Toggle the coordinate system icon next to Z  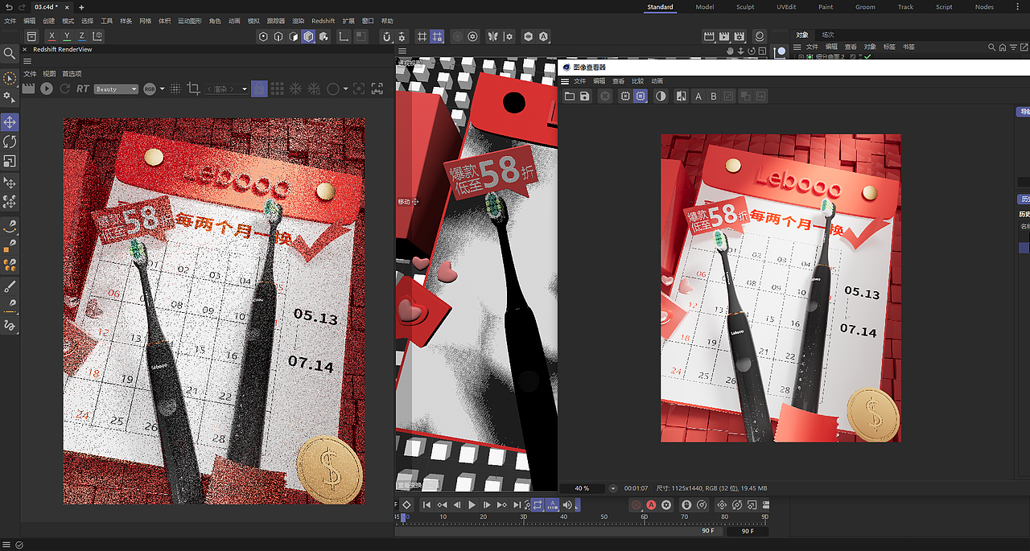(x=97, y=36)
